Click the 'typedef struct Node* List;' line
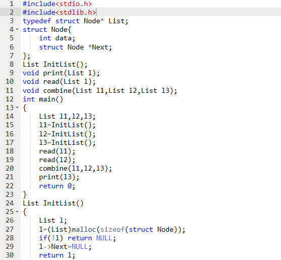 pos(76,21)
